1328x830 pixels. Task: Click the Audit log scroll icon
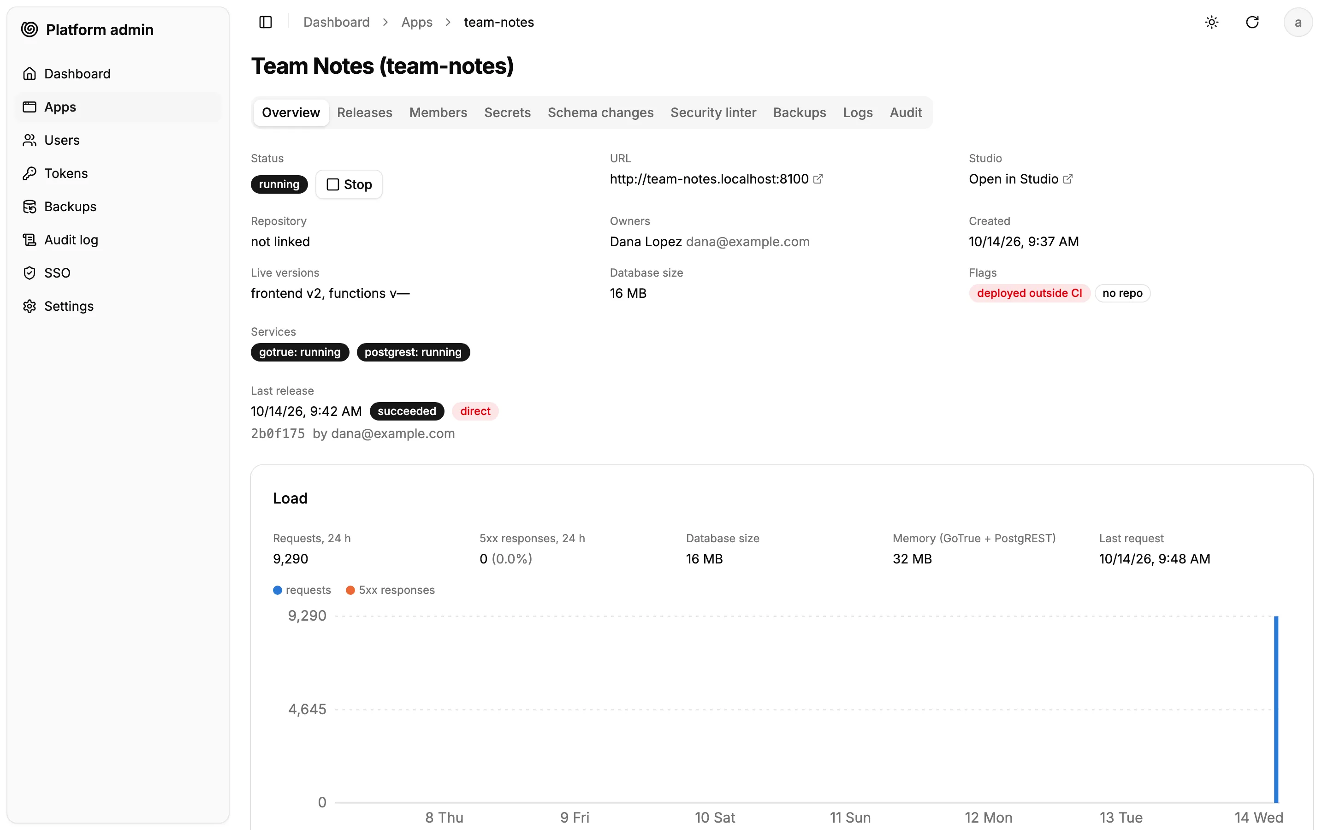click(x=30, y=240)
